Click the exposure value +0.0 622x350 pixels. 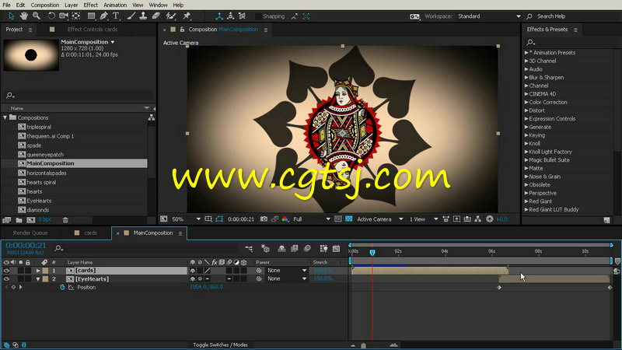[501, 219]
